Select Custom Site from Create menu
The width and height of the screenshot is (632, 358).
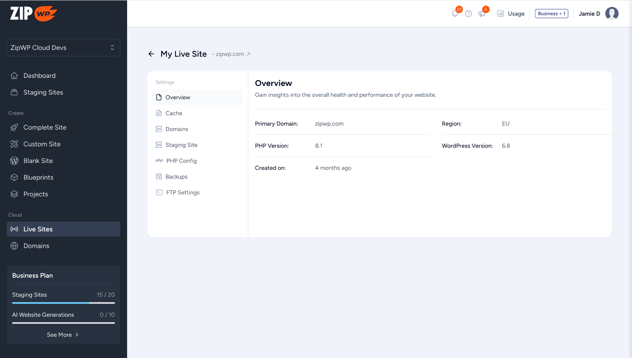(42, 144)
